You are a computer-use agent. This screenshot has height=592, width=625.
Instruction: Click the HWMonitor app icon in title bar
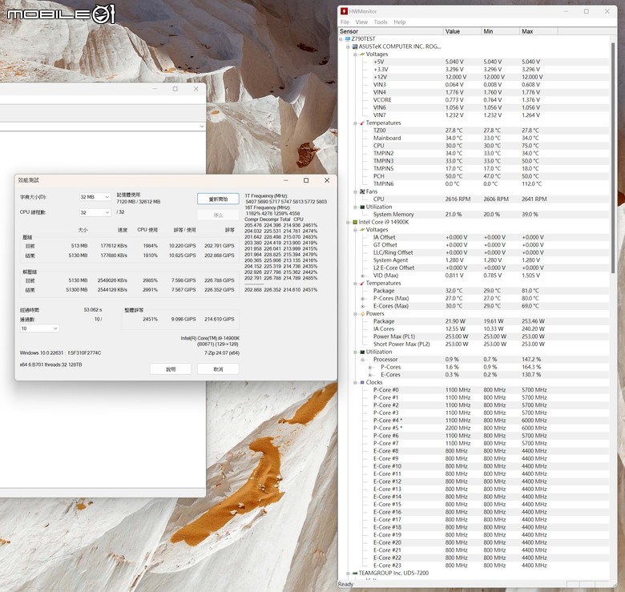pyautogui.click(x=344, y=11)
